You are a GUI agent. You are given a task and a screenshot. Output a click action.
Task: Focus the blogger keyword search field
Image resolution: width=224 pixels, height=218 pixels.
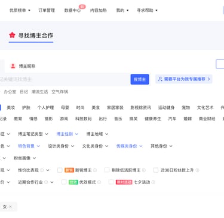click(x=65, y=79)
